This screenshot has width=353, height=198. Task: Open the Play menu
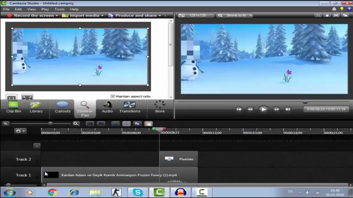click(45, 9)
